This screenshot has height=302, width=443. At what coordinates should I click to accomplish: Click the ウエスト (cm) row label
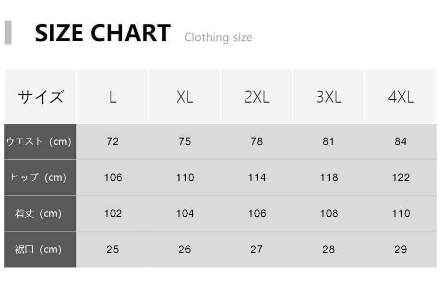[x=39, y=141]
